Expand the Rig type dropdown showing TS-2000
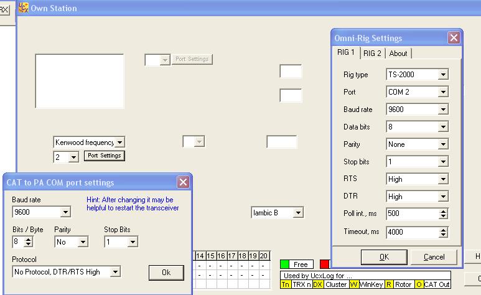 point(442,75)
